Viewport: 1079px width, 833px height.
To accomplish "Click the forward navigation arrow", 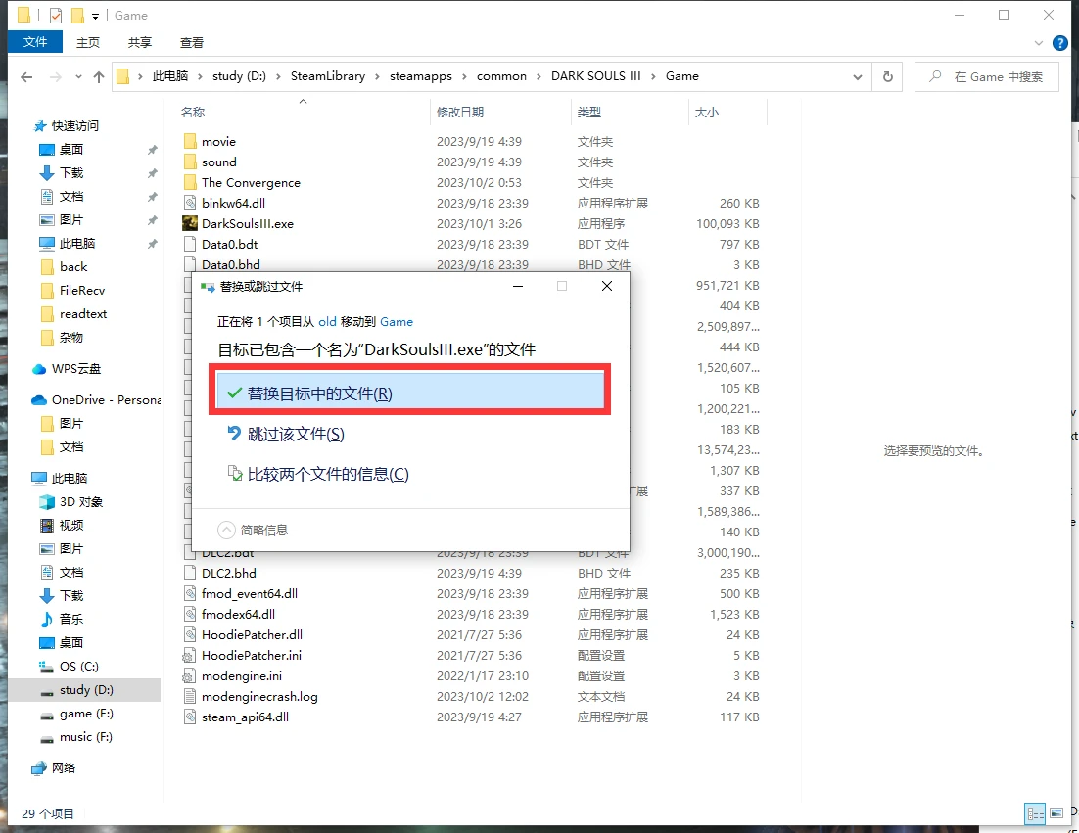I will [x=56, y=77].
